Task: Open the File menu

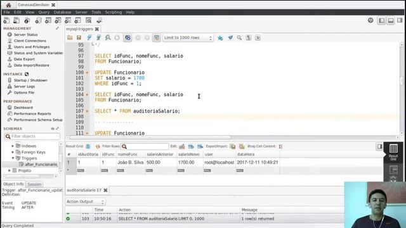Action: (7, 12)
